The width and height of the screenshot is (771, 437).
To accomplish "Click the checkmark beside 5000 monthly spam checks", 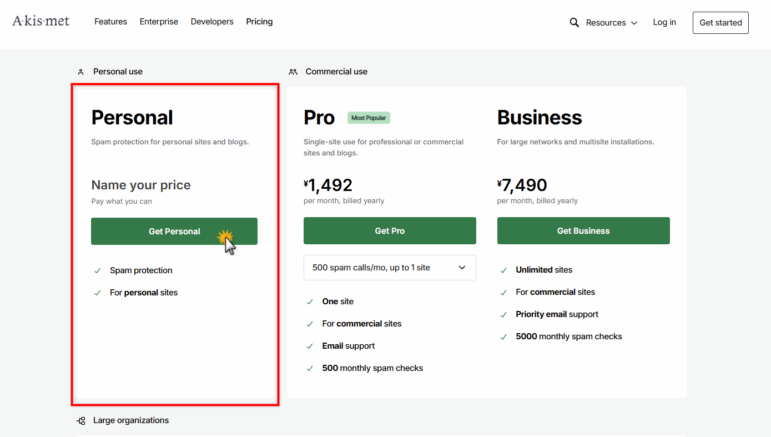I will (x=503, y=336).
